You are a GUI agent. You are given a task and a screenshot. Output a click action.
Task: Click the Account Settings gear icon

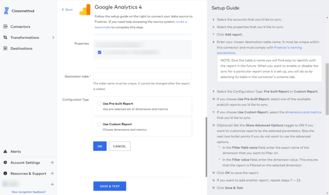(x=5, y=162)
